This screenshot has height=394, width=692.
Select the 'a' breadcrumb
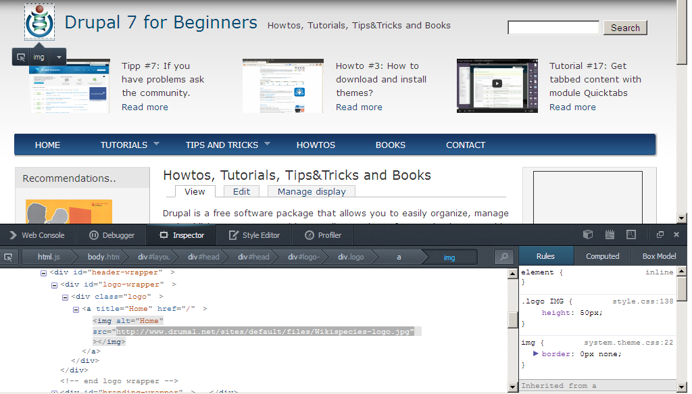pyautogui.click(x=399, y=257)
